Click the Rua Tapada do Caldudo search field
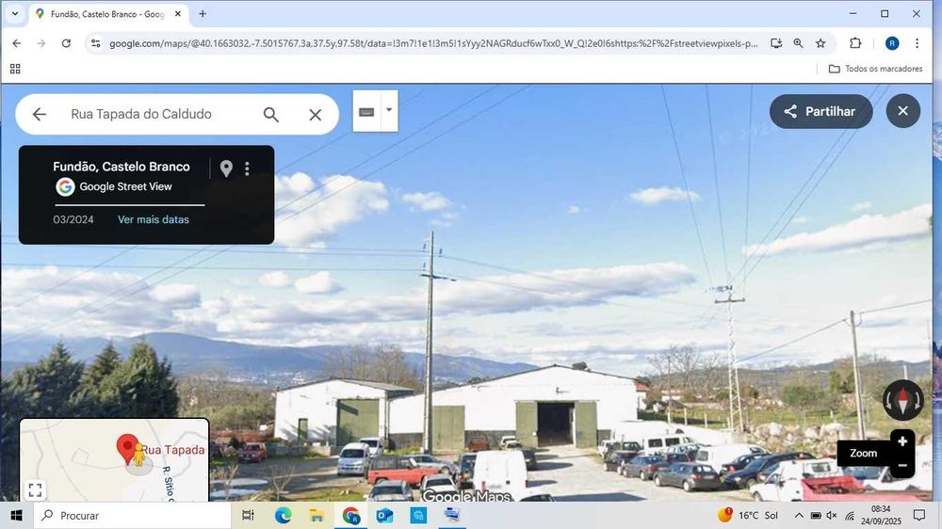This screenshot has height=529, width=942. pyautogui.click(x=141, y=114)
